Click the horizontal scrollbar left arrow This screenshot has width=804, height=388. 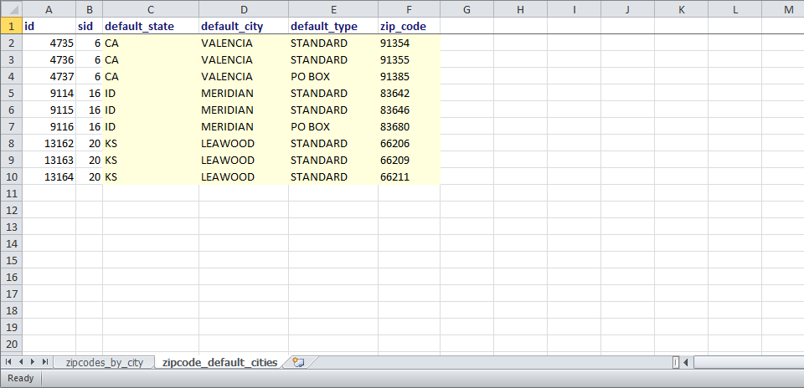coord(685,362)
